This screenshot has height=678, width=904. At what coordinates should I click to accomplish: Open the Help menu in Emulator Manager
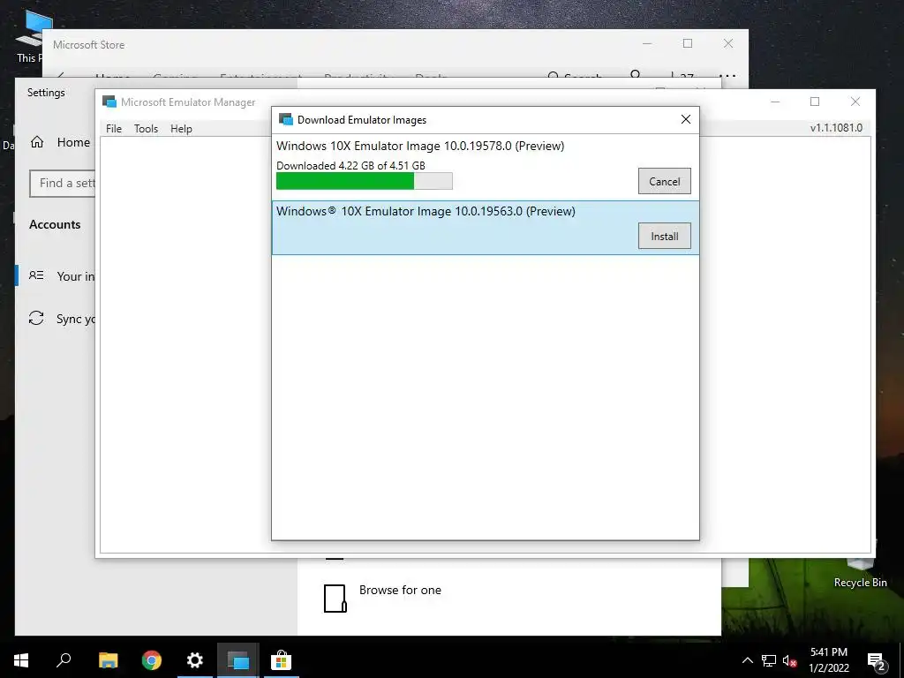[x=181, y=129]
